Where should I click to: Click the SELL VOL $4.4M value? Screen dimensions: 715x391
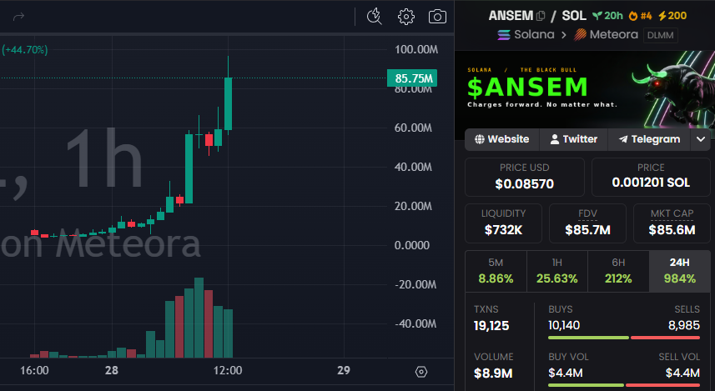coord(682,373)
